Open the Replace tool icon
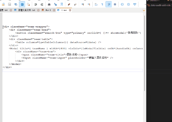 coord(55,4)
